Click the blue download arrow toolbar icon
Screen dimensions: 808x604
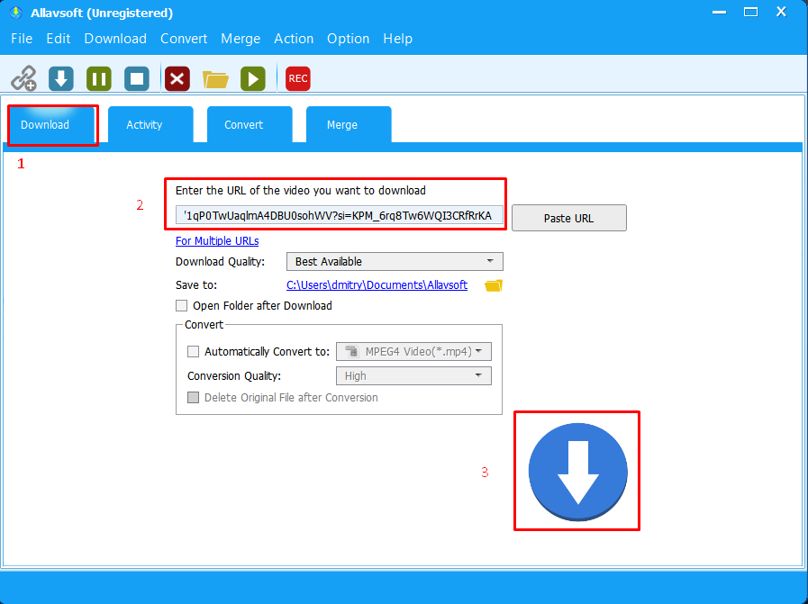tap(61, 79)
